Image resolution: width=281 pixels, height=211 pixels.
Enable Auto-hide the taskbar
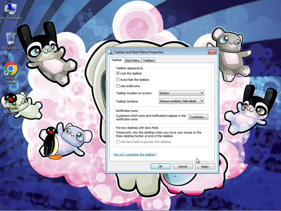pos(118,79)
